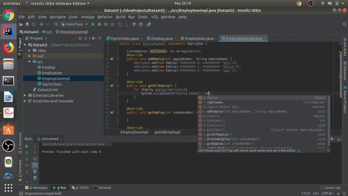The height and width of the screenshot is (196, 348).
Task: Click the implements gutter icon beside getAllEmploy
Action: [112, 85]
